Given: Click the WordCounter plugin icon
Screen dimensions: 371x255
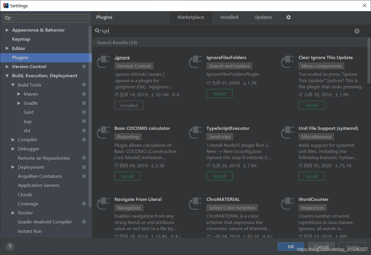Looking at the screenshot, I should coord(287,204).
